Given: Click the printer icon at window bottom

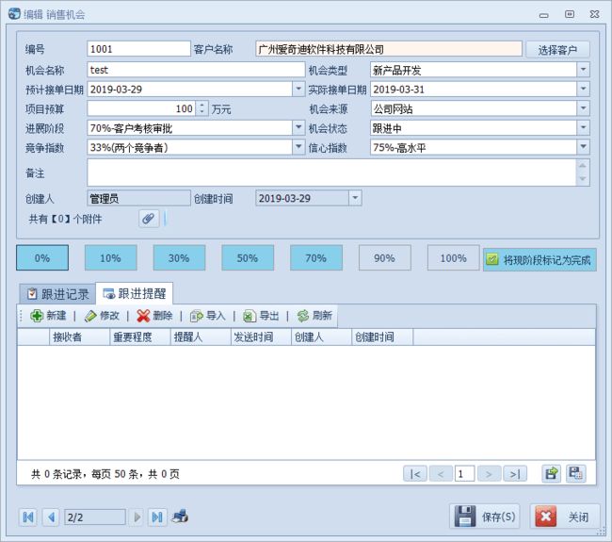Looking at the screenshot, I should (x=180, y=517).
